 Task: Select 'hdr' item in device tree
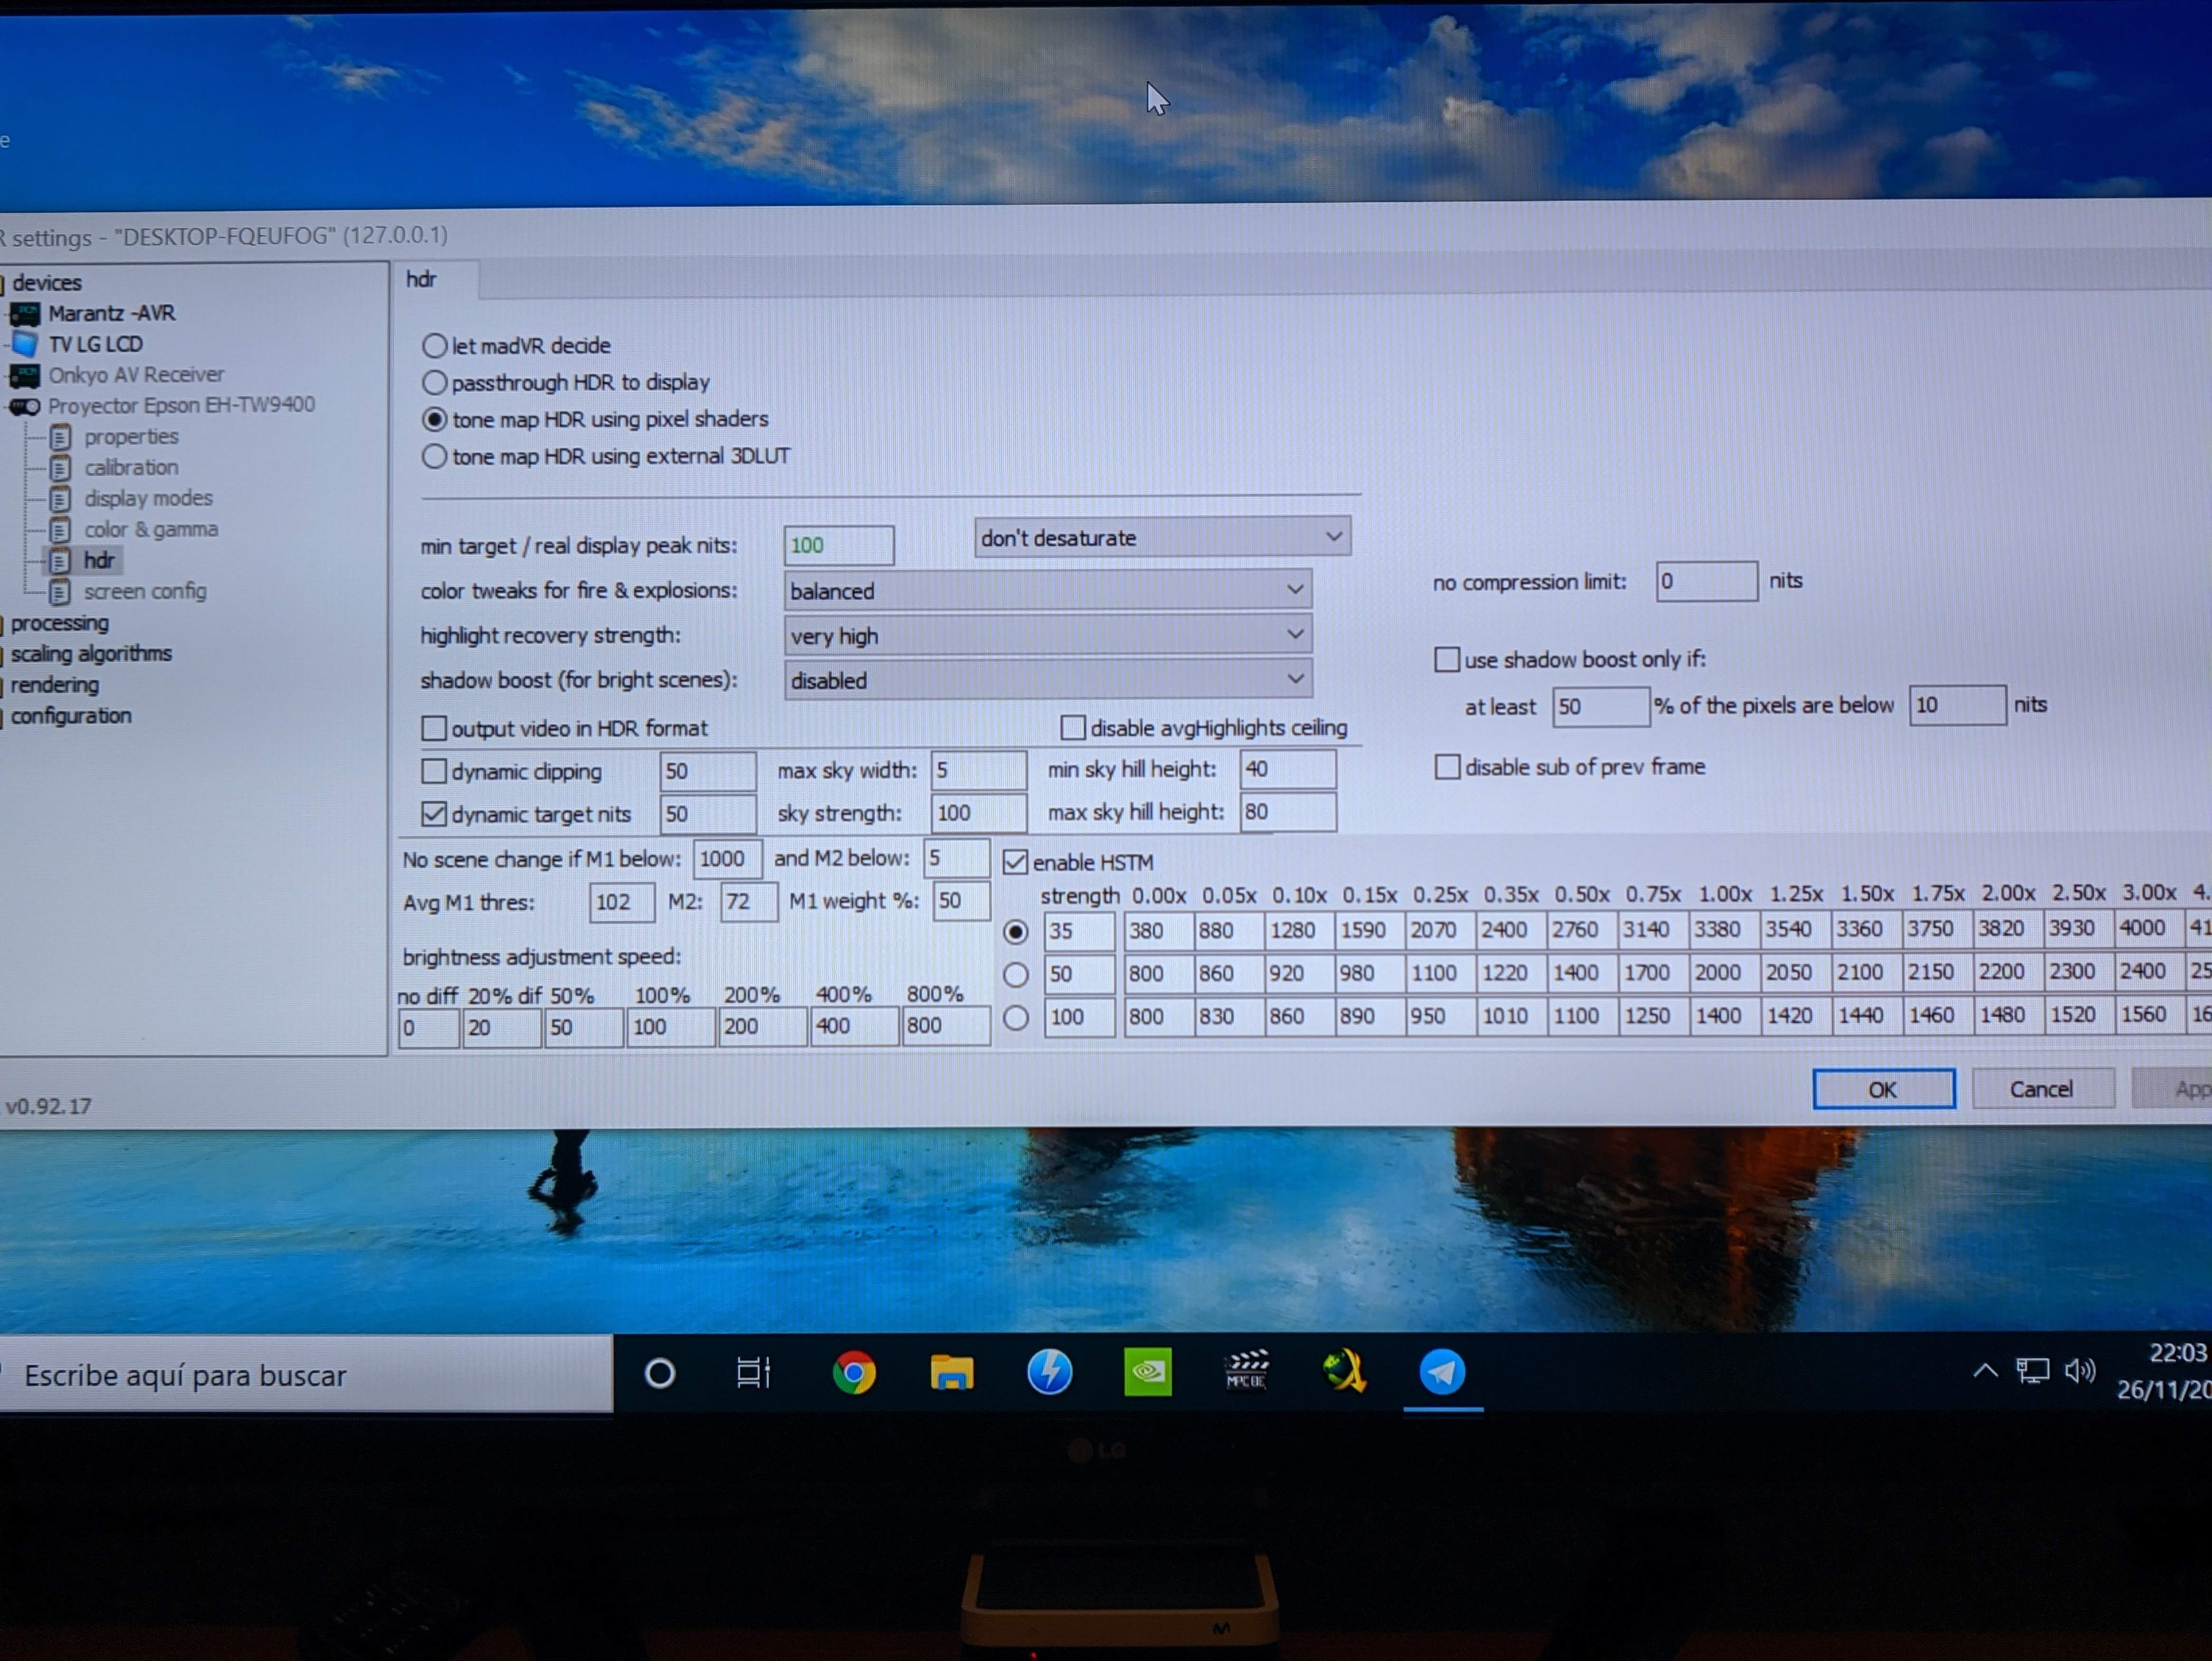point(99,561)
